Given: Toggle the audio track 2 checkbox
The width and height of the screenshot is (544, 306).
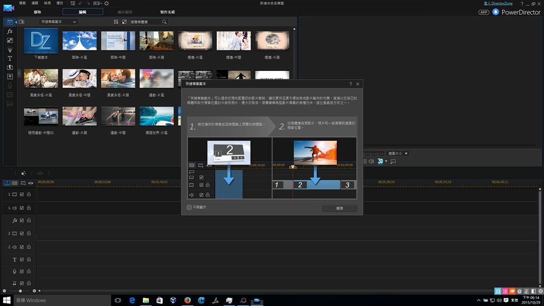Looking at the screenshot, I should (22, 247).
